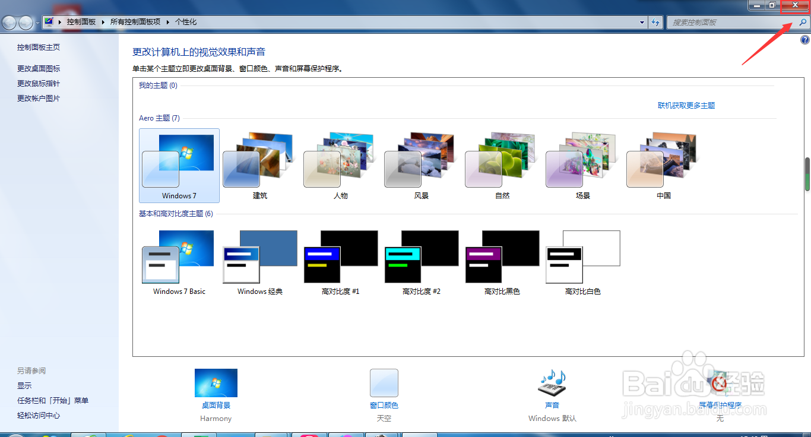Click the search magnifier icon
This screenshot has height=437, width=811.
[x=803, y=22]
